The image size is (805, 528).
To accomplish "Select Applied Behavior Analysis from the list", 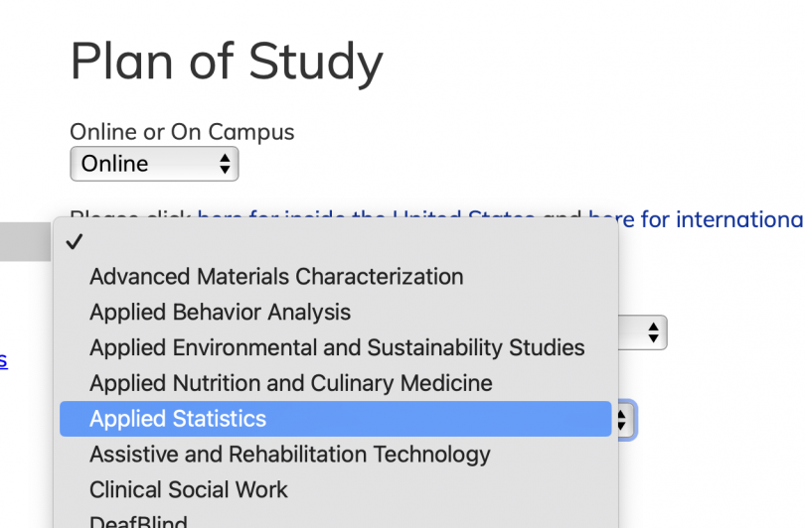I will coord(220,312).
